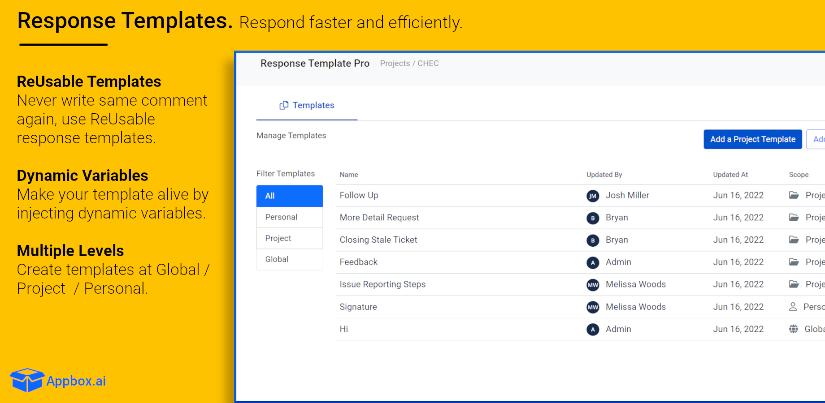Click Bryan's avatar in Closing Stale Ticket row

click(x=593, y=240)
